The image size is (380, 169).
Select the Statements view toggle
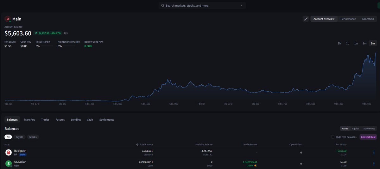coord(369,129)
